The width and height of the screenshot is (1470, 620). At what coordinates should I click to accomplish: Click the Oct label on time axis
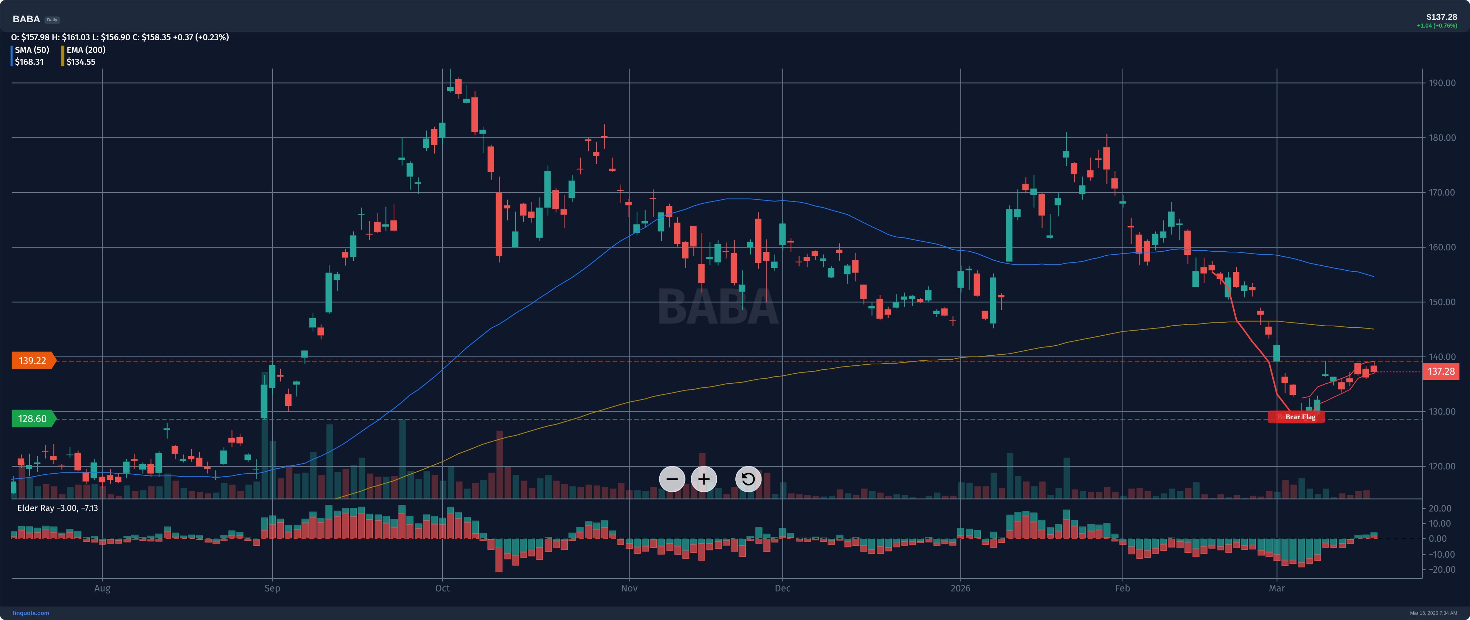[442, 588]
